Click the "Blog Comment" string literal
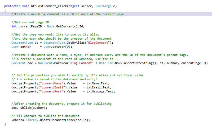The height and width of the screenshot is (132, 212). click(x=81, y=63)
